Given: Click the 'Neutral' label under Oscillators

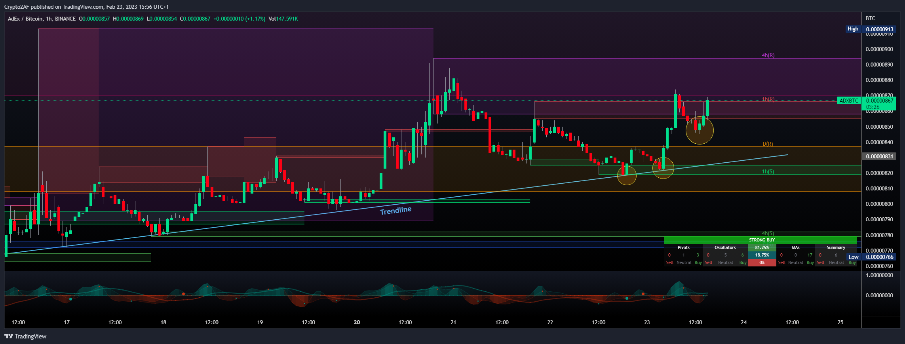Looking at the screenshot, I should 726,262.
